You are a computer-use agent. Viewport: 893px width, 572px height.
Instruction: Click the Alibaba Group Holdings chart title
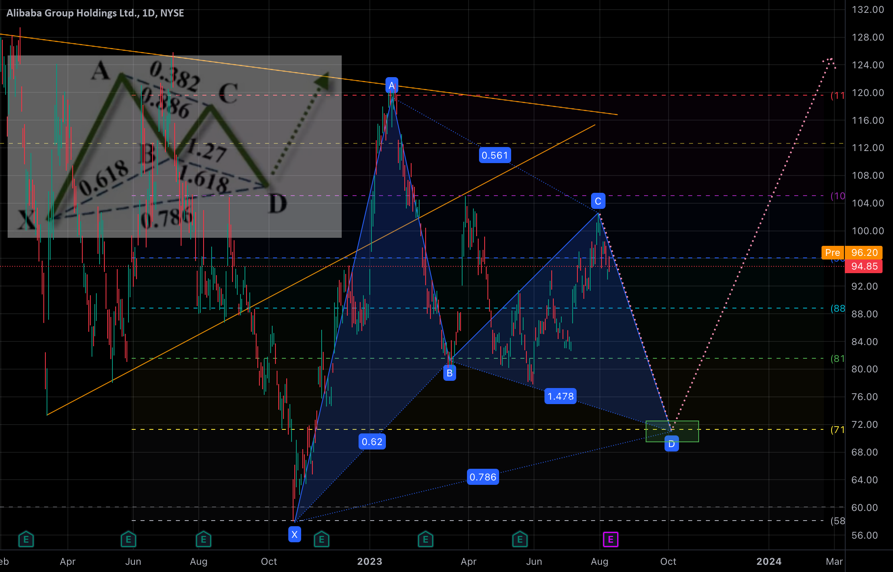(95, 13)
